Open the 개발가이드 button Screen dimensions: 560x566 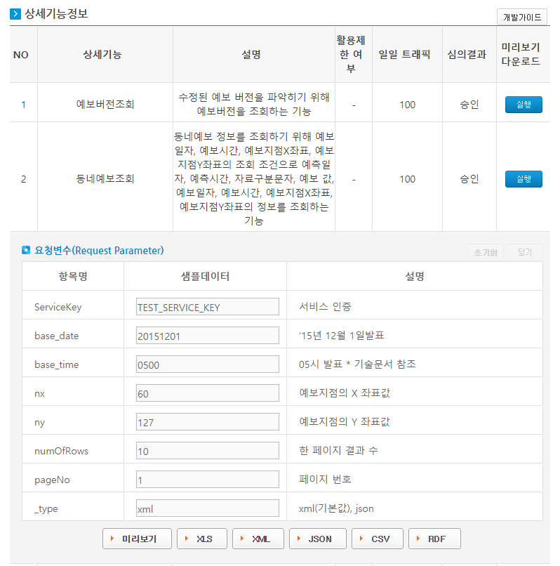pos(521,17)
